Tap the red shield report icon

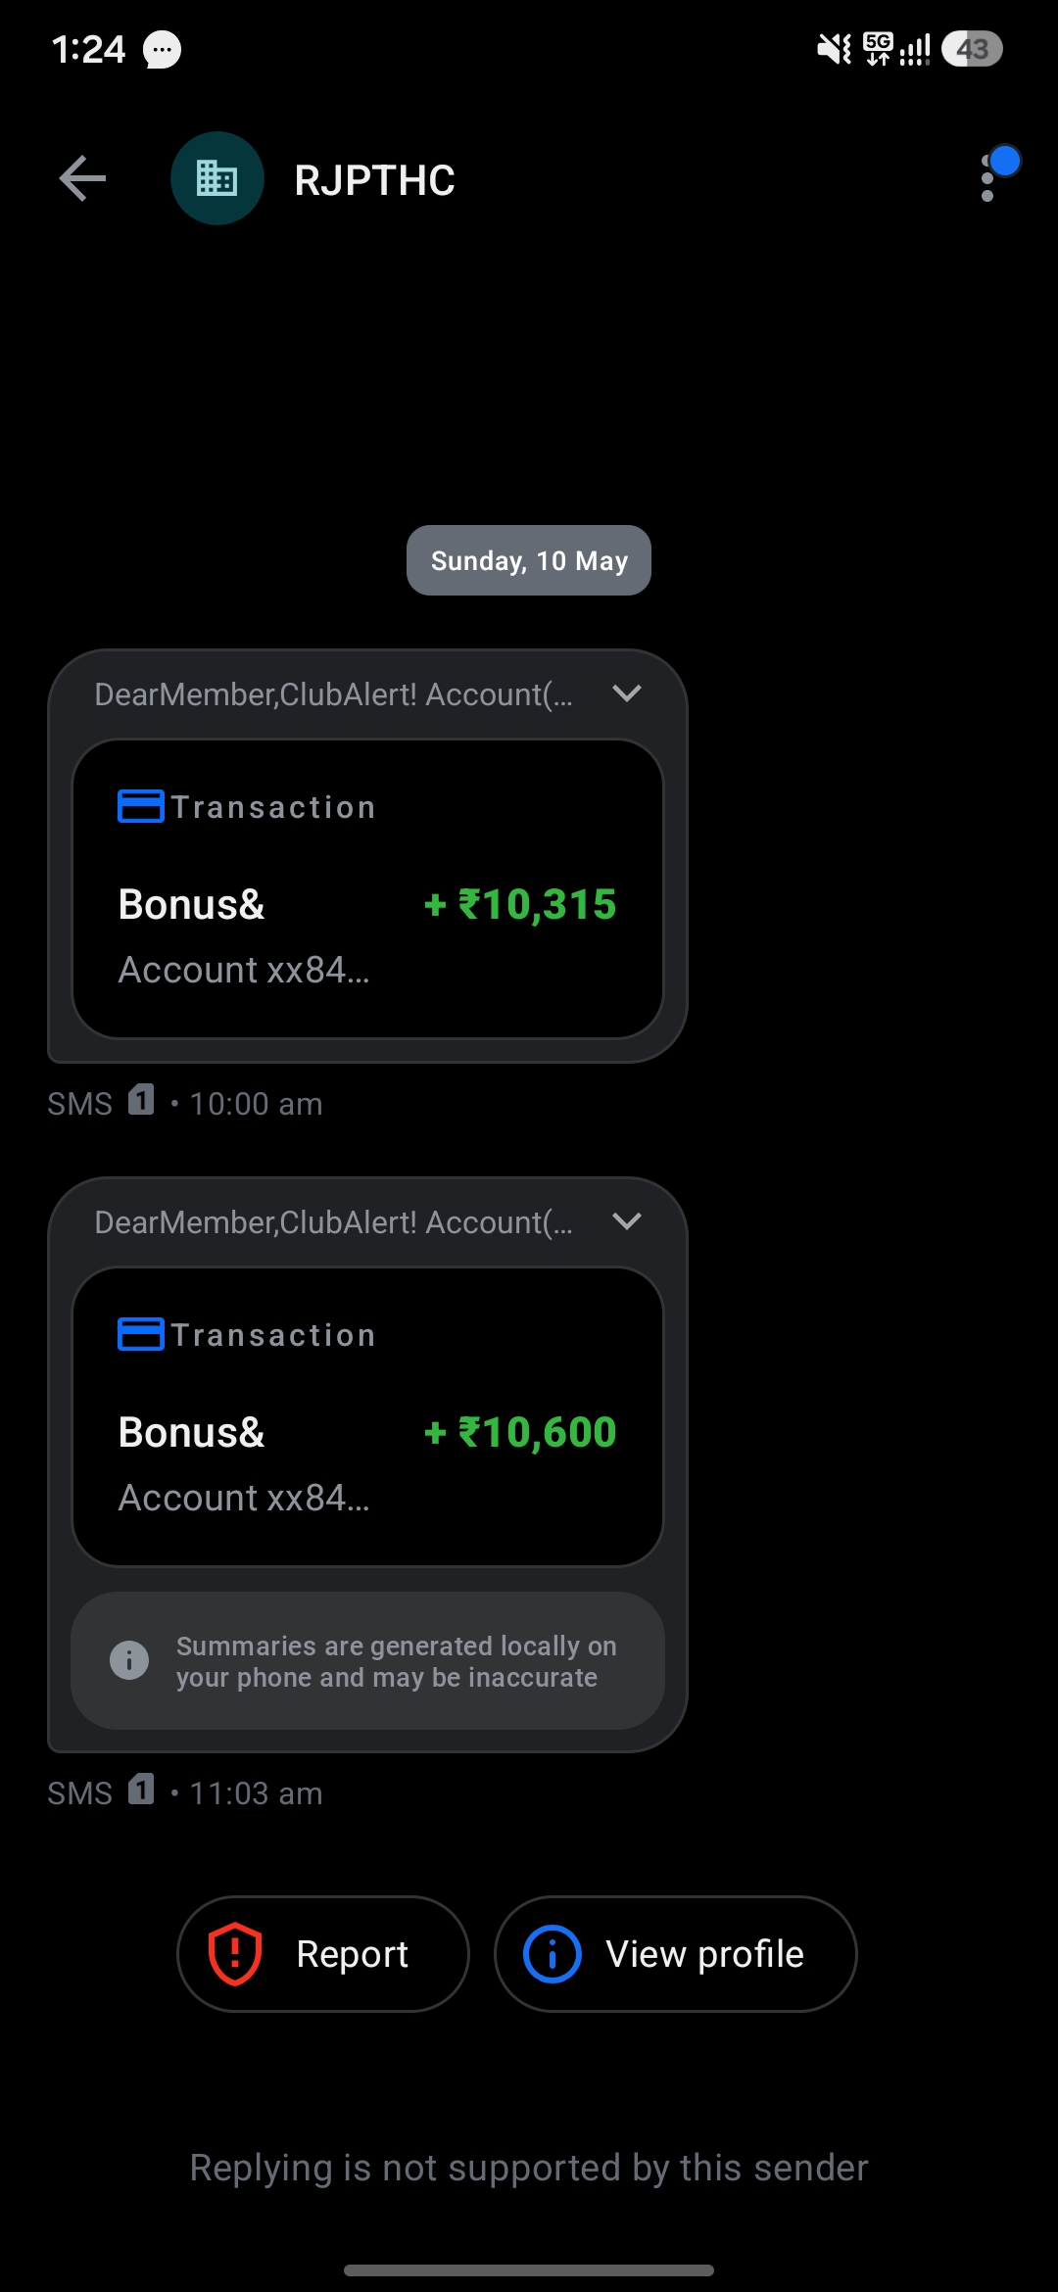(x=235, y=1954)
